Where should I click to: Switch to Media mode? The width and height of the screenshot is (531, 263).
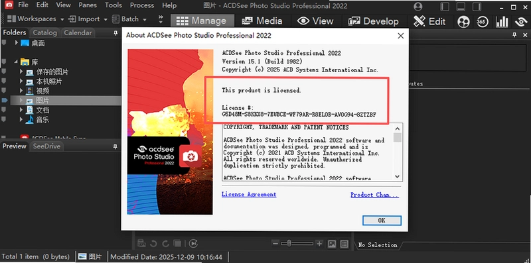pyautogui.click(x=262, y=21)
